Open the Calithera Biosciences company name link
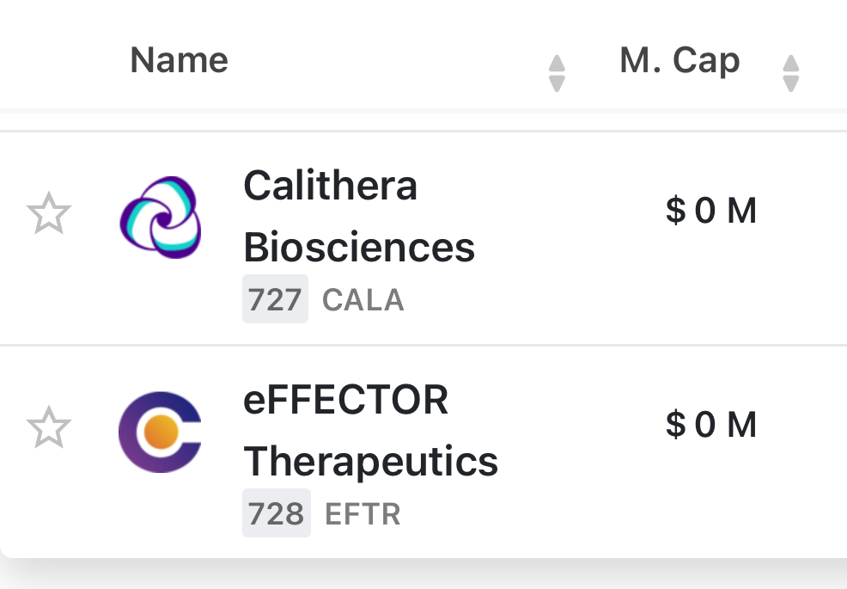The width and height of the screenshot is (847, 589). (x=359, y=217)
